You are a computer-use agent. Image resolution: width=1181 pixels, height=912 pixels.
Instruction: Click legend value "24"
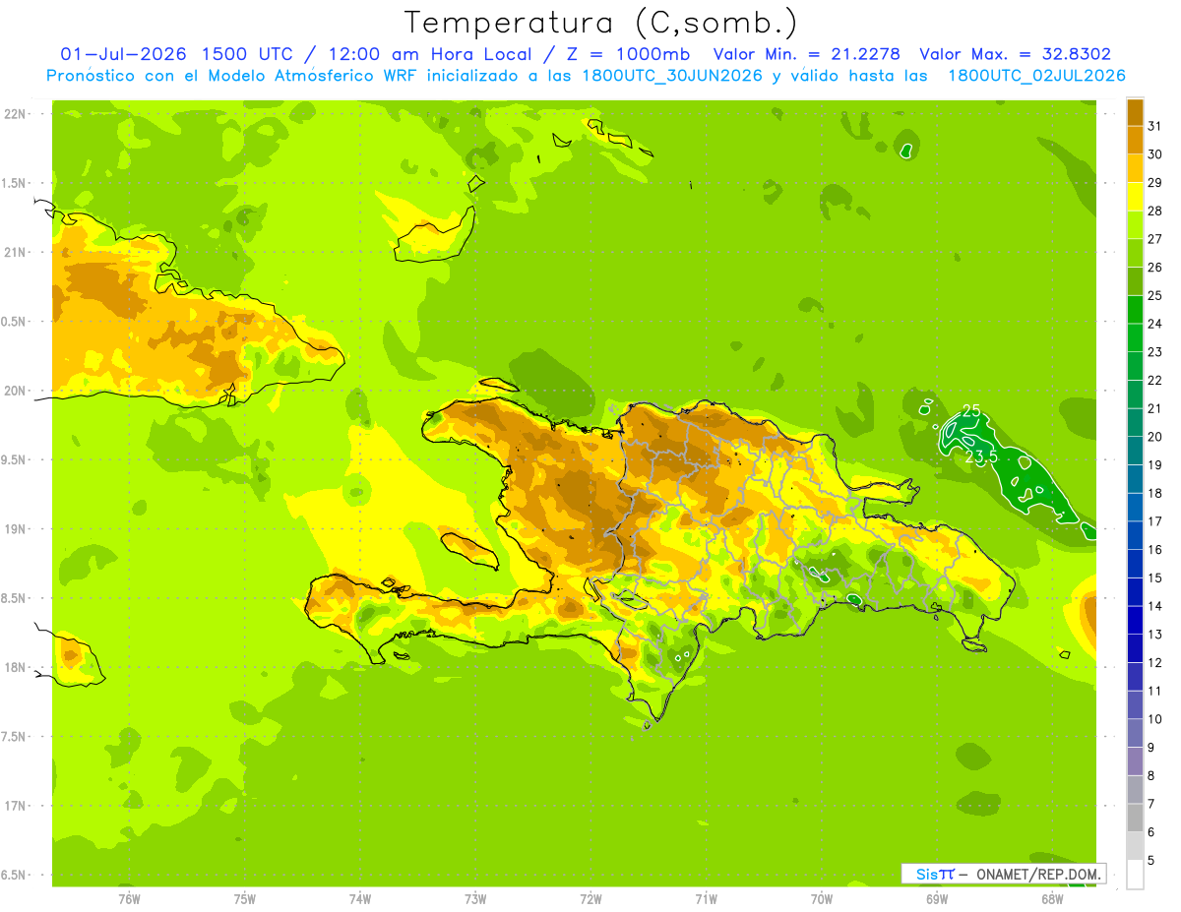click(x=1154, y=324)
